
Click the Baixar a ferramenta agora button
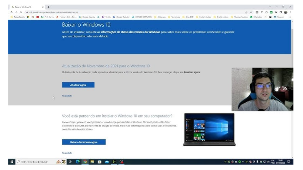(84, 142)
